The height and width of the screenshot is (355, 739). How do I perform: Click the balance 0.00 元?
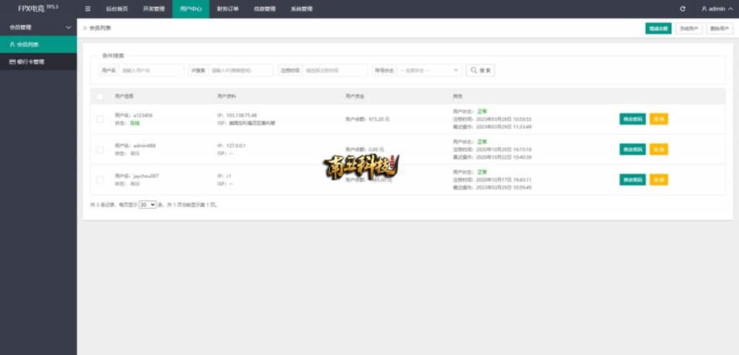coord(377,150)
